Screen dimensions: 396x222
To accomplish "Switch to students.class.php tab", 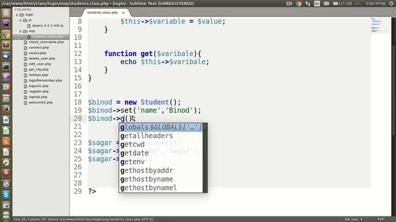I will pos(102,12).
